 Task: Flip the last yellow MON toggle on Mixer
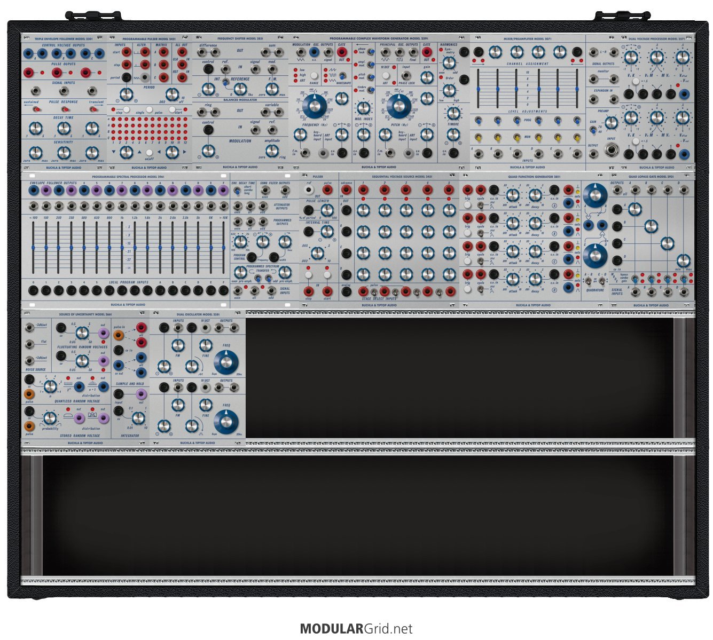[x=577, y=137]
